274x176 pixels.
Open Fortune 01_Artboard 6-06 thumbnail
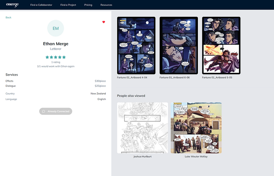click(x=179, y=45)
